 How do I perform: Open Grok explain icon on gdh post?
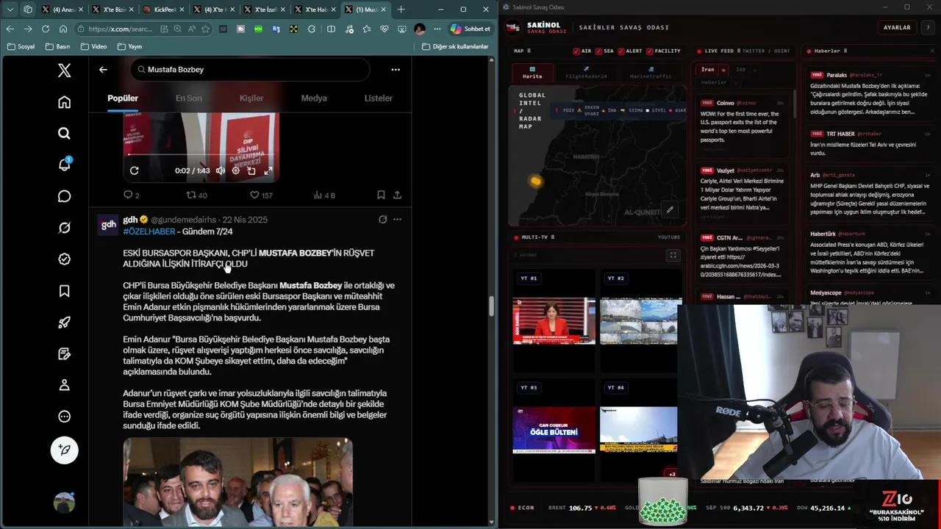pyautogui.click(x=382, y=219)
